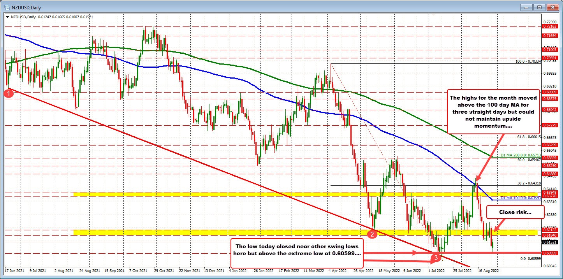Screen dimensions: 563x279
Task: Select the 100.0 - 0.70334 Fibonacci label
Action: [528, 61]
